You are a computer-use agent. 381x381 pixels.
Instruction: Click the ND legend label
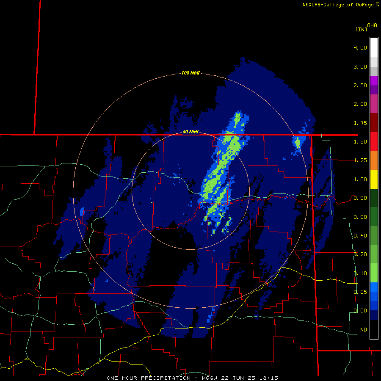tap(364, 330)
